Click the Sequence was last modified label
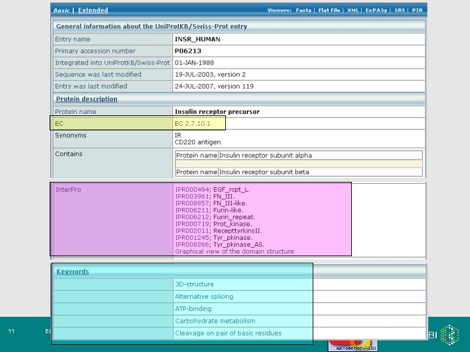470x352 pixels. click(x=98, y=74)
